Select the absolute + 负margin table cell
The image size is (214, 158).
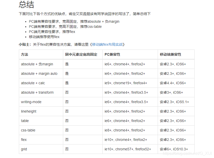click(37, 64)
